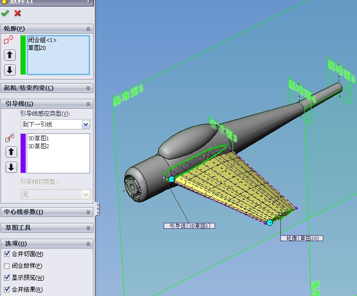The height and width of the screenshot is (296, 357).
Task: Click the green profile color bar
Action: (23, 55)
